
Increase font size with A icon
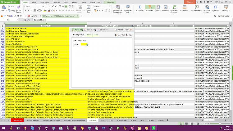(53, 7)
